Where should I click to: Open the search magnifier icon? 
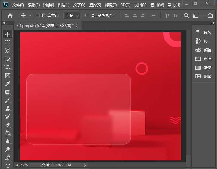tap(186, 16)
